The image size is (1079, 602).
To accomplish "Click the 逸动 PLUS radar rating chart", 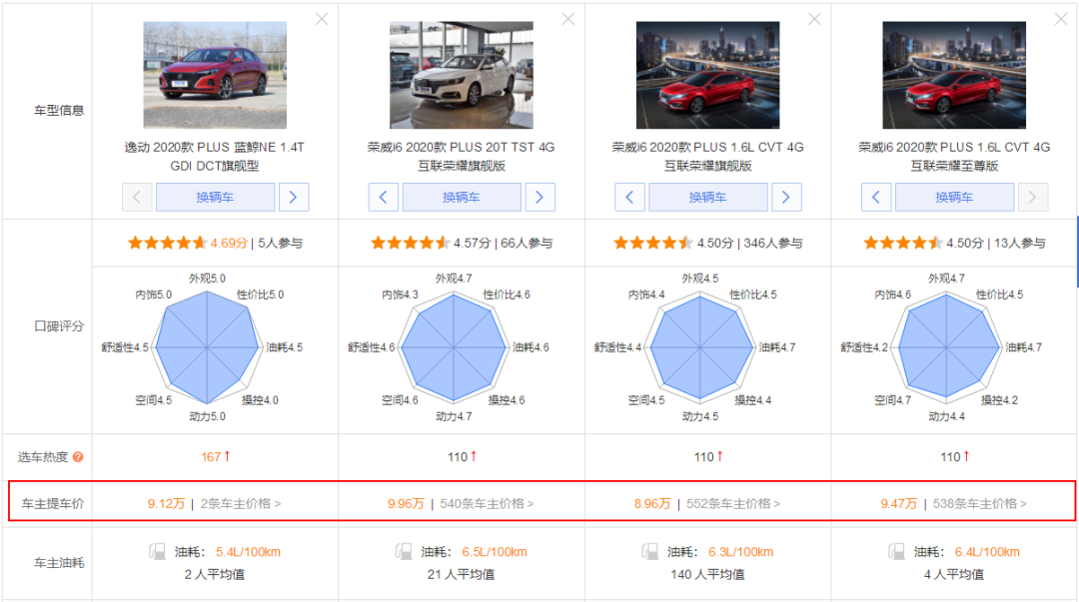I will [x=208, y=346].
